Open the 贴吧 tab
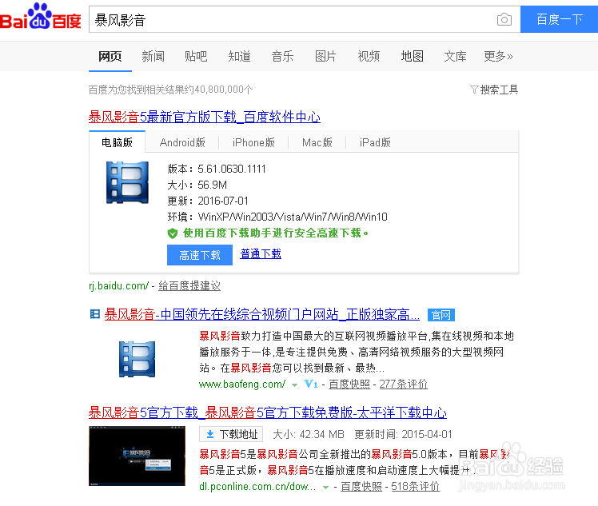This screenshot has width=598, height=506. coord(196,57)
